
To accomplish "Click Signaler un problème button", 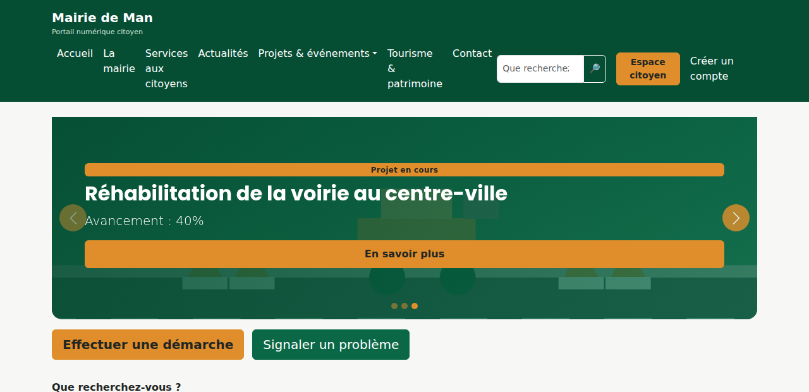I will 331,345.
